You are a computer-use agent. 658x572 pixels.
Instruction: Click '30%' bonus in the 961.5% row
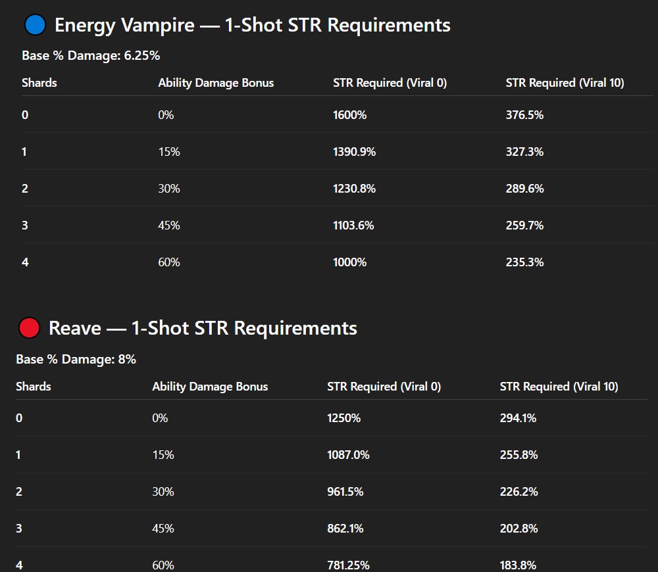point(163,492)
